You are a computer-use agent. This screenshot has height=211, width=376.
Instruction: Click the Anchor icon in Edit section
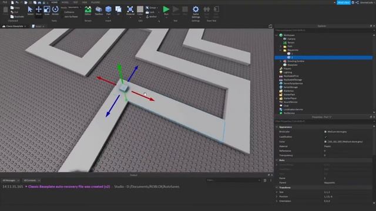tap(147, 17)
